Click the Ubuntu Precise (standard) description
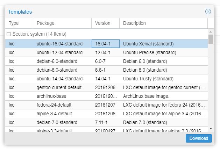Viewport: 220px width, 152px height. pos(150,52)
